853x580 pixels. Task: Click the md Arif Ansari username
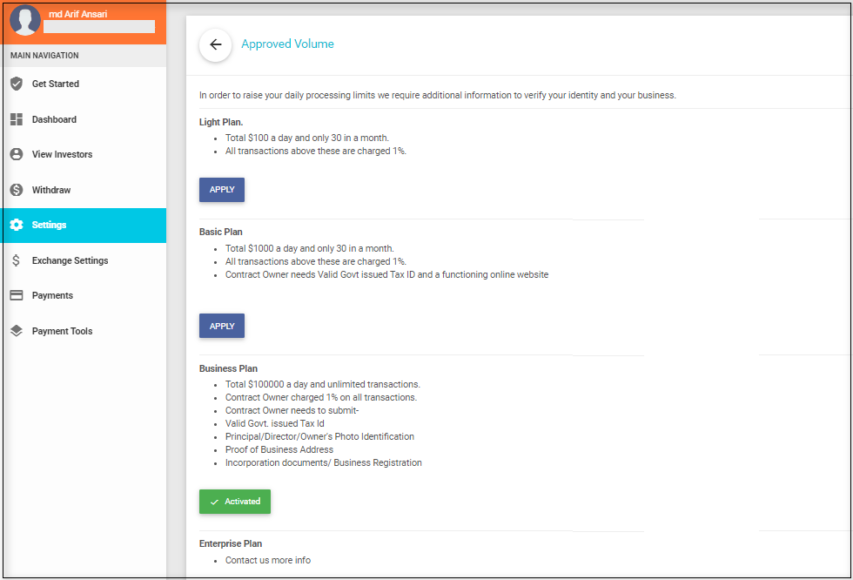click(x=78, y=14)
